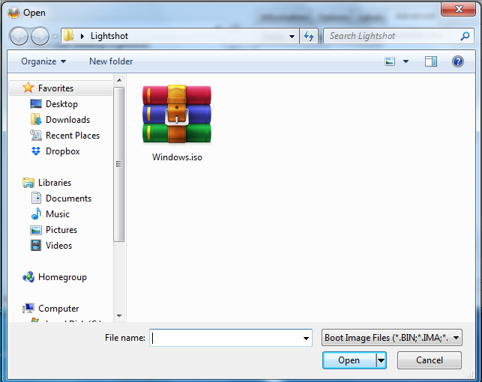Click the Favorites star icon
Viewport: 482px width, 382px height.
(x=28, y=88)
